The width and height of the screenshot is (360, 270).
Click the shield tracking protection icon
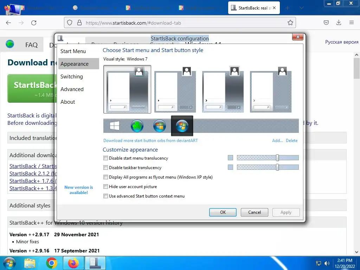pos(70,23)
